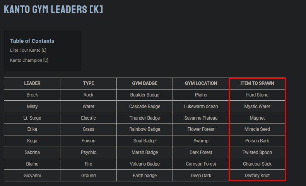Click the Lt. Surge cell

(x=32, y=118)
